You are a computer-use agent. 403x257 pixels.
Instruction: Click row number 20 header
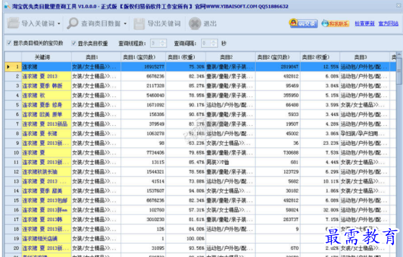(13, 248)
